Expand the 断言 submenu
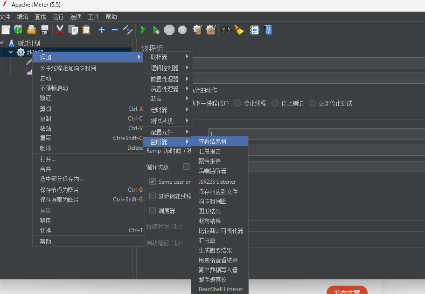This screenshot has height=294, width=425. click(x=168, y=99)
